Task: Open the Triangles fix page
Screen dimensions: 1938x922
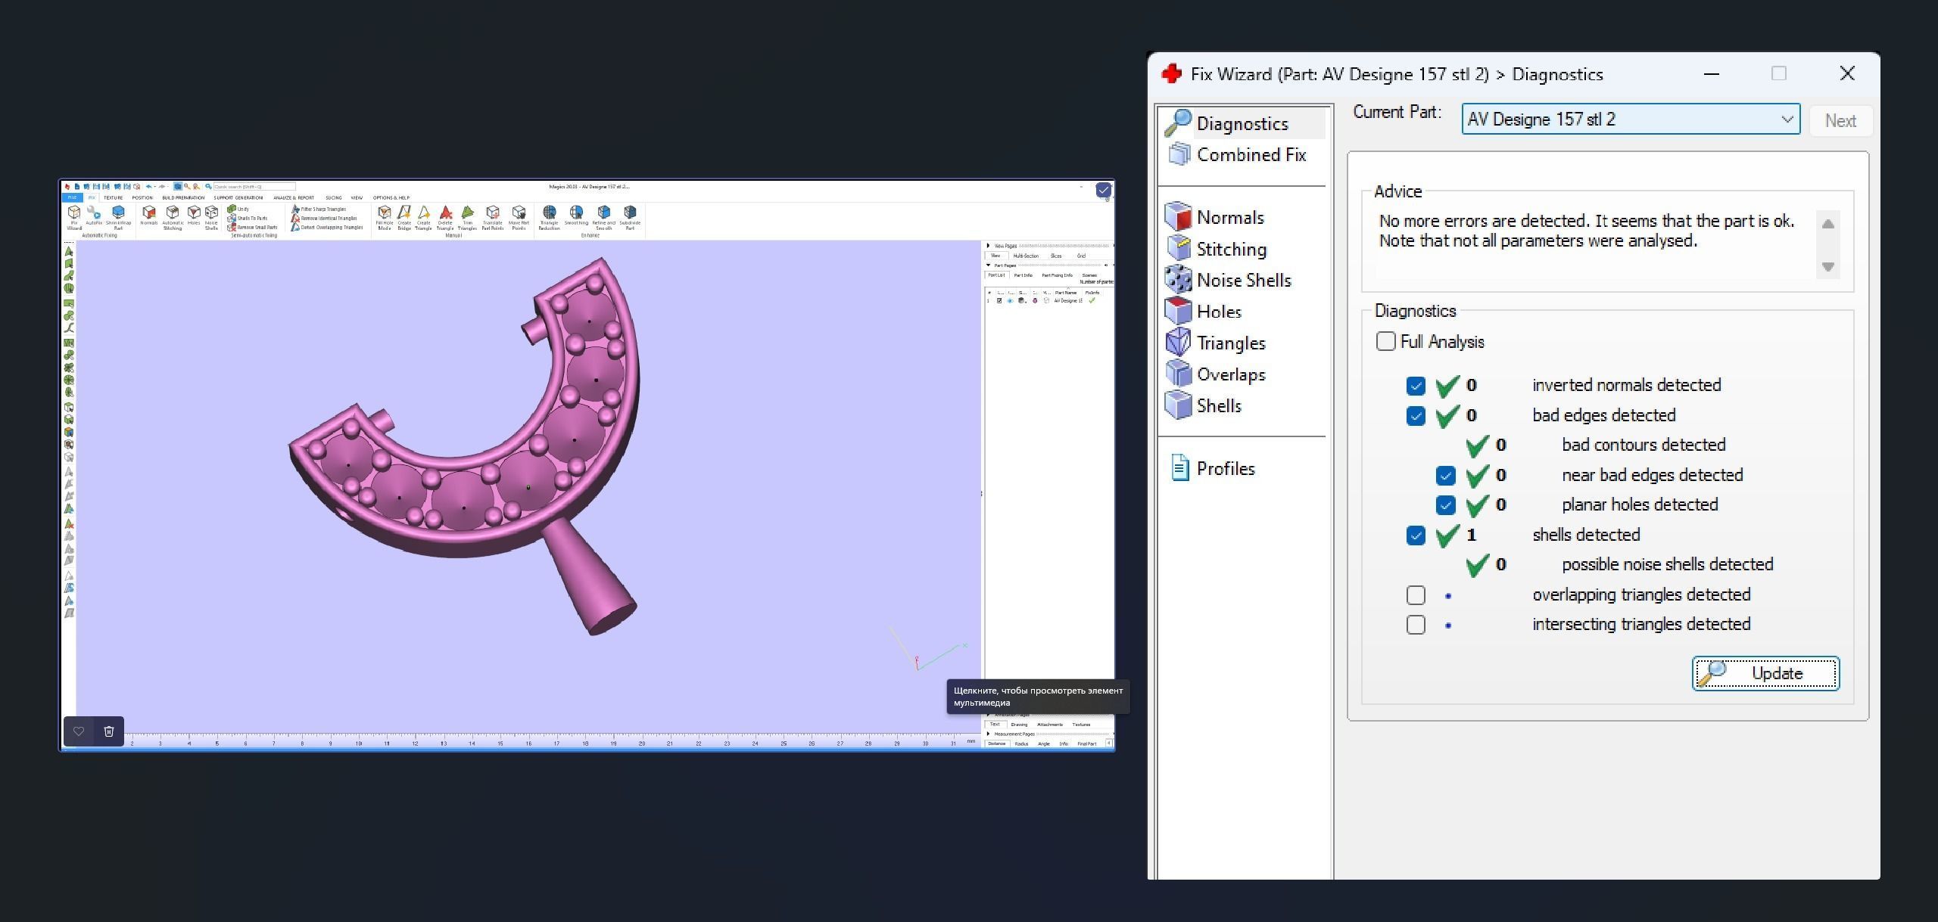Action: tap(1230, 343)
